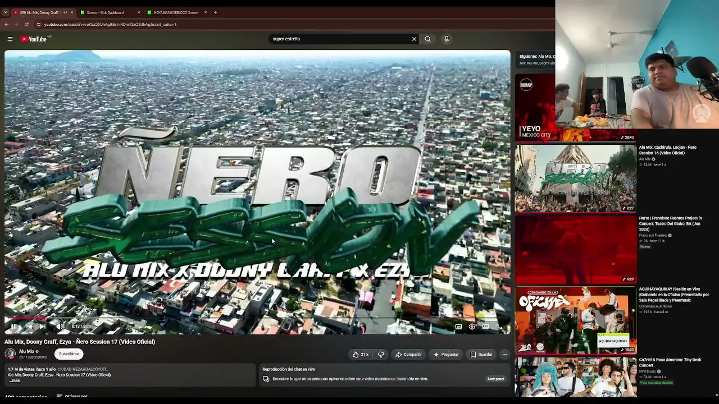Run search with magnifier button
This screenshot has height=404, width=719.
(427, 39)
